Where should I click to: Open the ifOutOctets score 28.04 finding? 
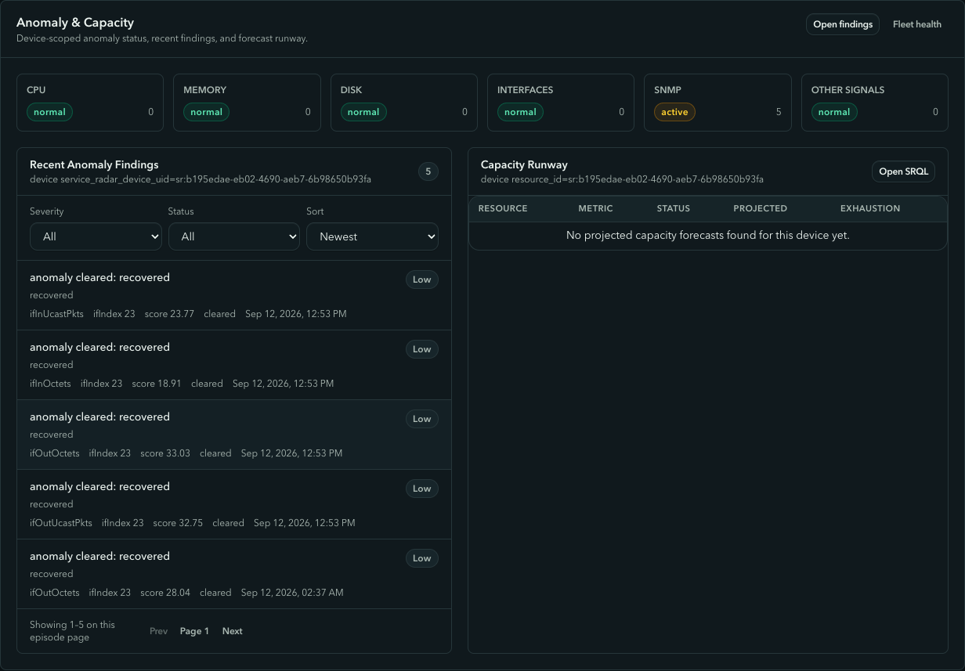234,574
